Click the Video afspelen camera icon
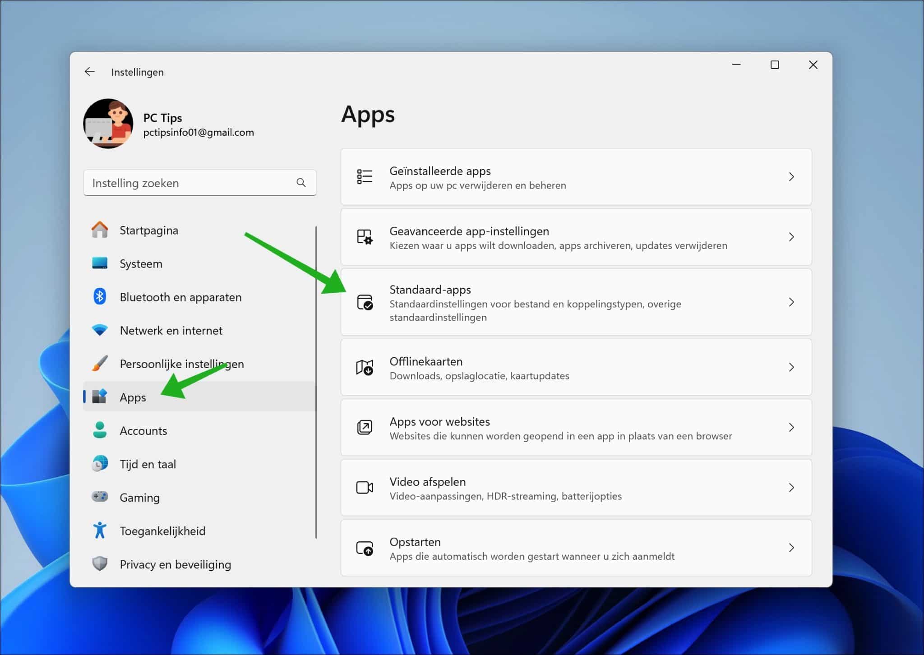Screen dimensions: 924x655 (365, 488)
